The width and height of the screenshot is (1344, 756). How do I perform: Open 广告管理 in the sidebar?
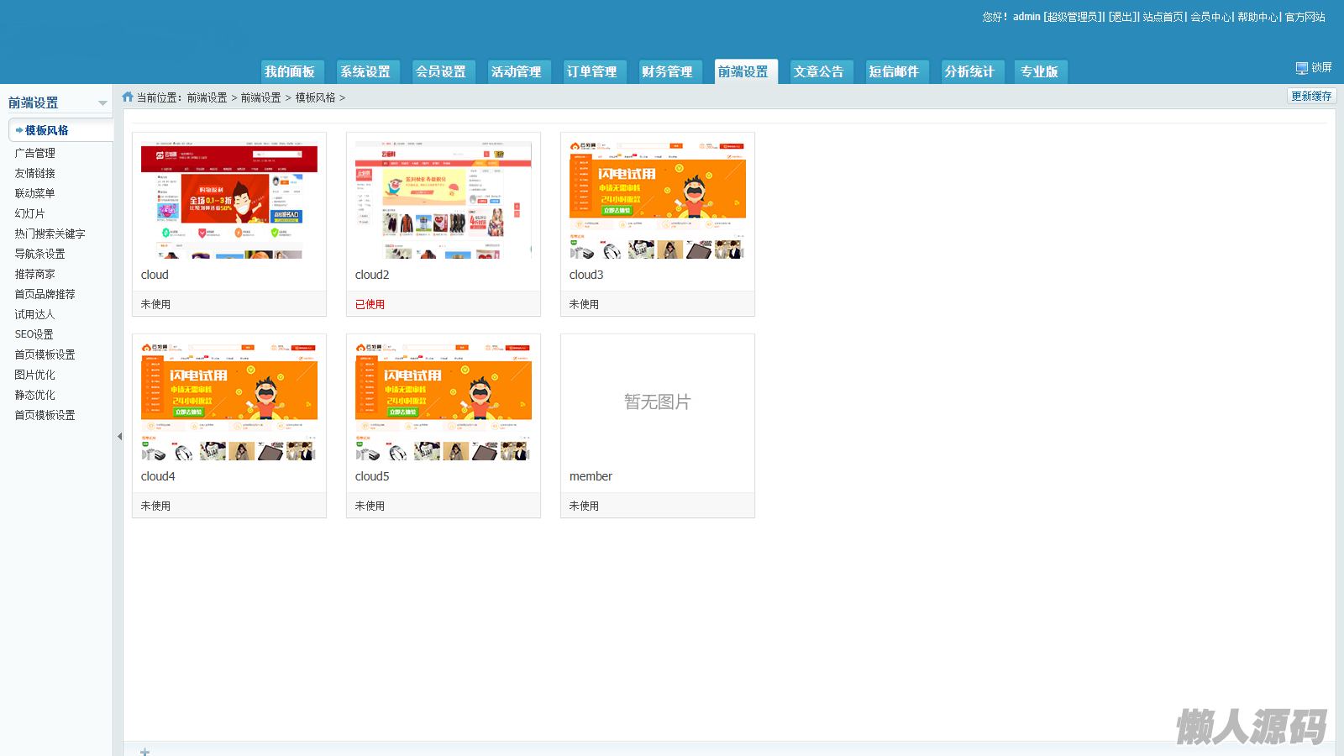(x=34, y=153)
